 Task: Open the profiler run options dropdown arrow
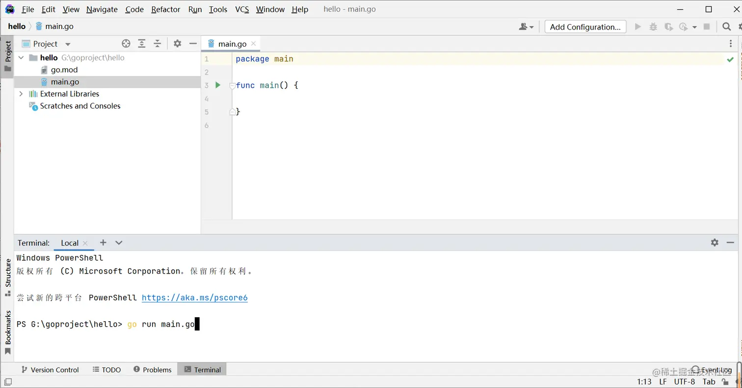click(x=694, y=27)
